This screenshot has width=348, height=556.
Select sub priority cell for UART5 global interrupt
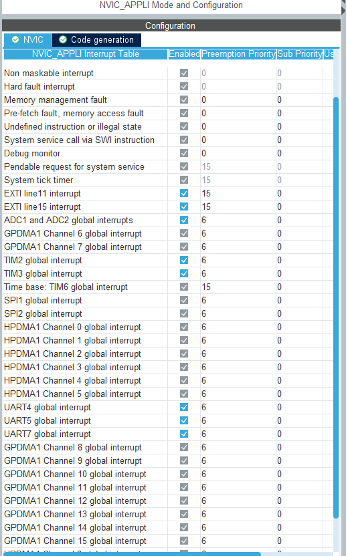point(299,420)
